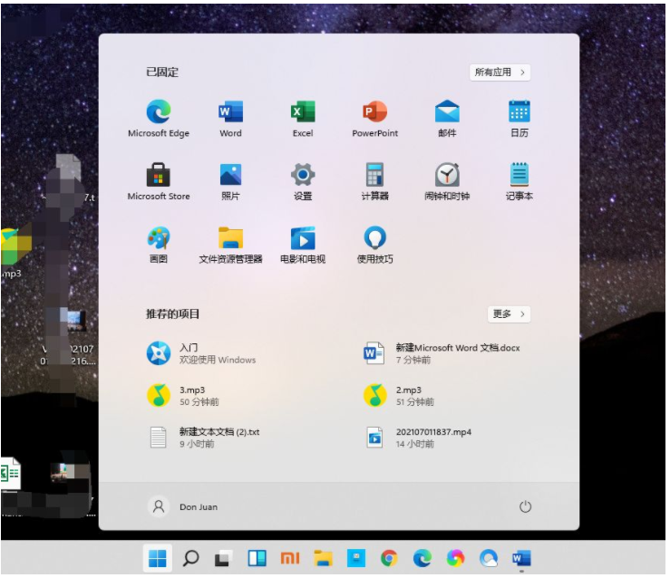Image resolution: width=670 pixels, height=578 pixels.
Task: Expand 所有应用 all apps list
Action: tap(500, 72)
